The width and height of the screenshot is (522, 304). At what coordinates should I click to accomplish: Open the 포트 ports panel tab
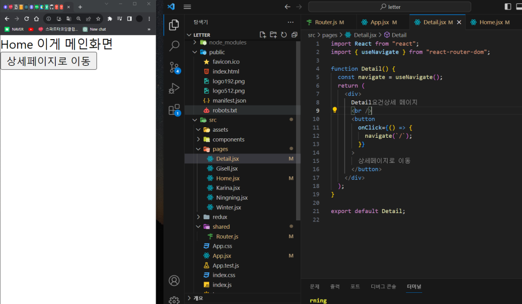[355, 286]
